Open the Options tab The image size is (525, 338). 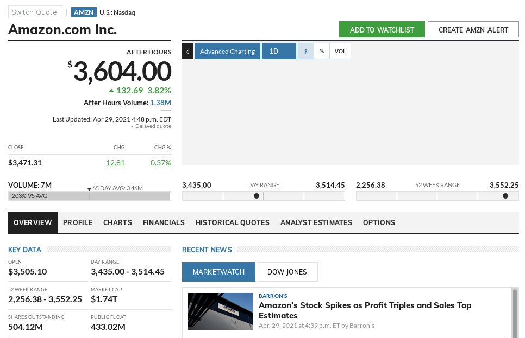tap(379, 222)
